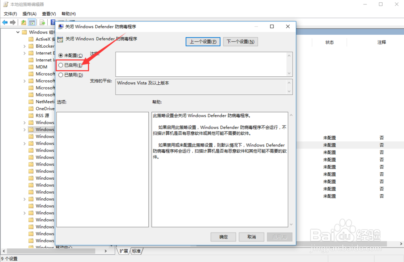The height and width of the screenshot is (262, 404).
Task: Click the right pane horizontal scroll-right arrow
Action: (401, 243)
